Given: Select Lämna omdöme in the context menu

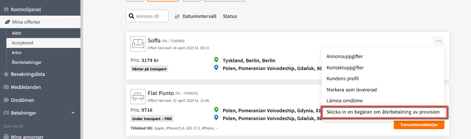Looking at the screenshot, I should [344, 101].
